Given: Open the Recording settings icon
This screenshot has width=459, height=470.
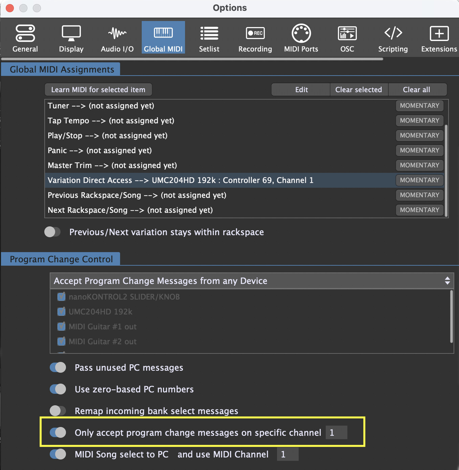Looking at the screenshot, I should click(x=255, y=38).
